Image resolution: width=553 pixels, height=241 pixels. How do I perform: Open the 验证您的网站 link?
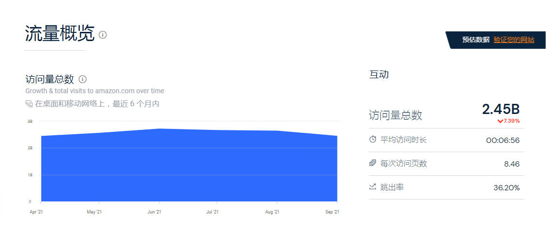(514, 40)
